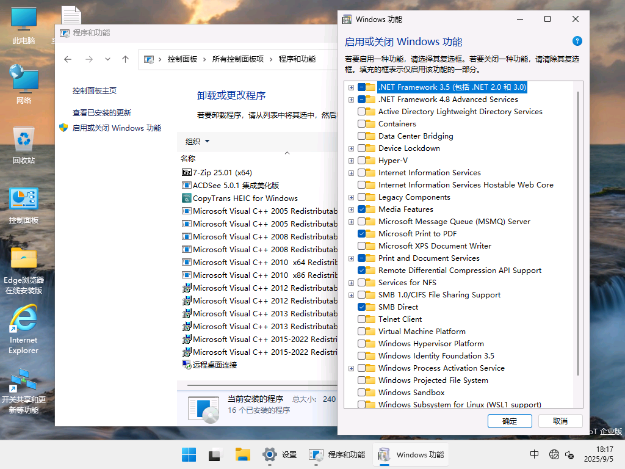Click 取消 to cancel the dialog
Image resolution: width=625 pixels, height=469 pixels.
pyautogui.click(x=560, y=421)
